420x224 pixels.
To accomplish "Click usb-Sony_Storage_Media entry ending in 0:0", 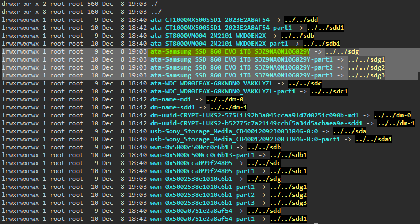I will tap(234, 131).
